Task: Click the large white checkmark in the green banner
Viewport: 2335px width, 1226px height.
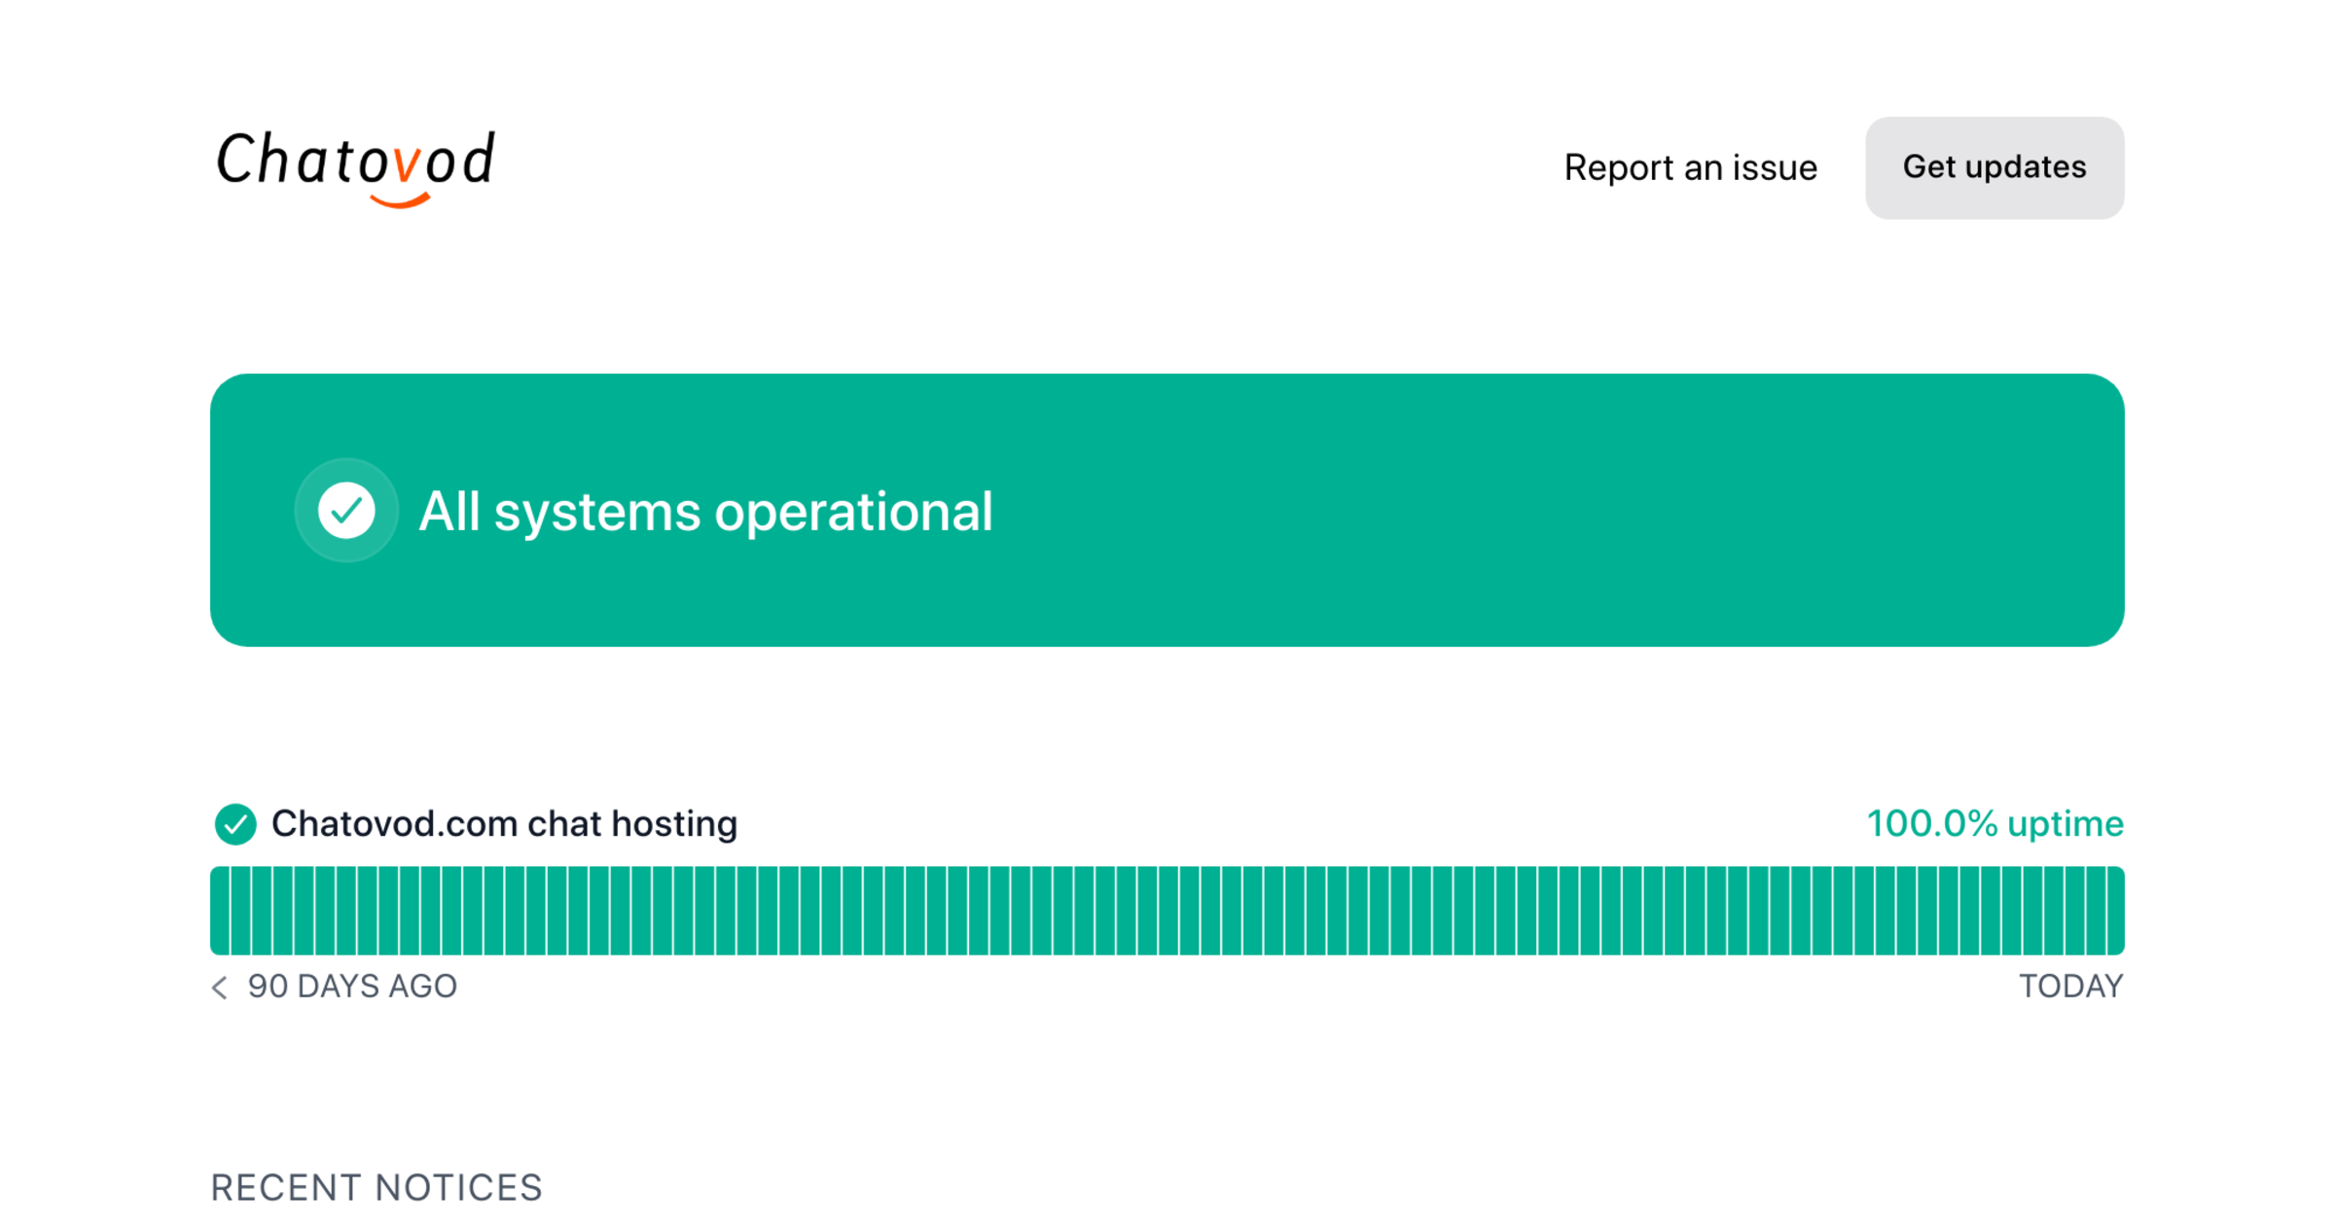Action: coord(346,510)
